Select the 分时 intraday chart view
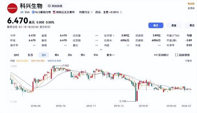The height and width of the screenshot is (113, 197). [16, 55]
